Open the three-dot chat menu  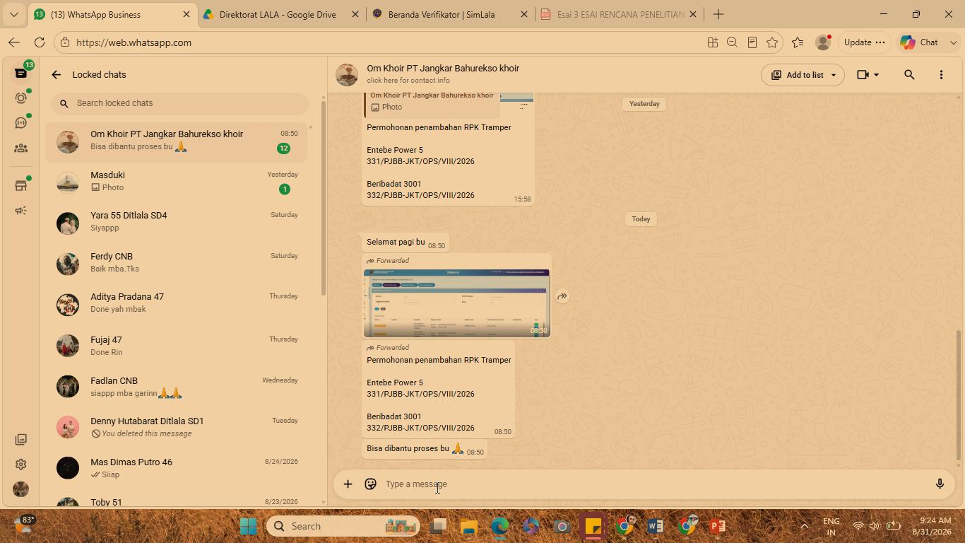(x=941, y=75)
